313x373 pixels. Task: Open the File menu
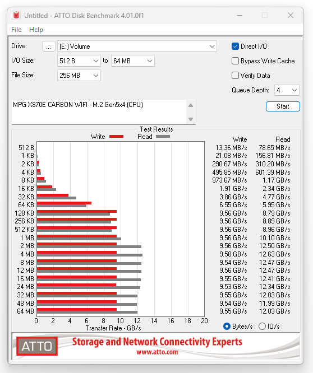(16, 30)
